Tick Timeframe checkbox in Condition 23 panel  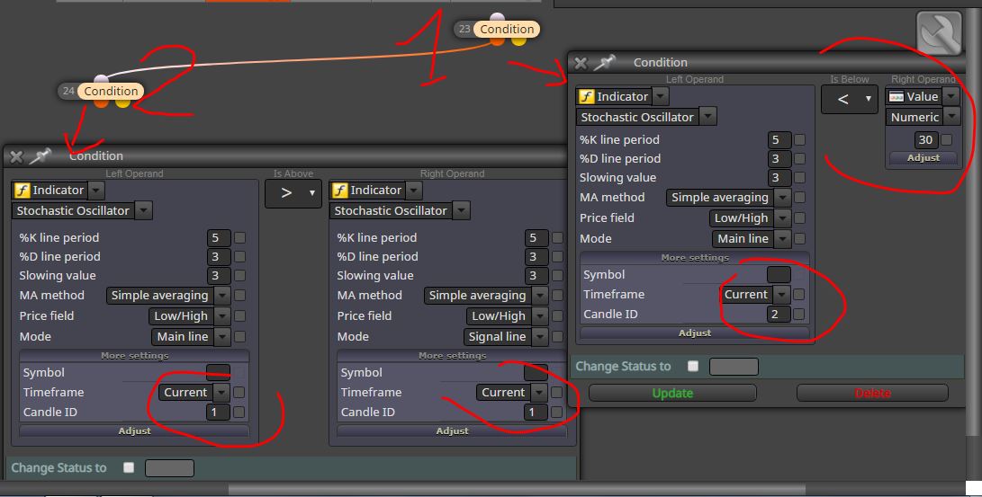click(798, 295)
